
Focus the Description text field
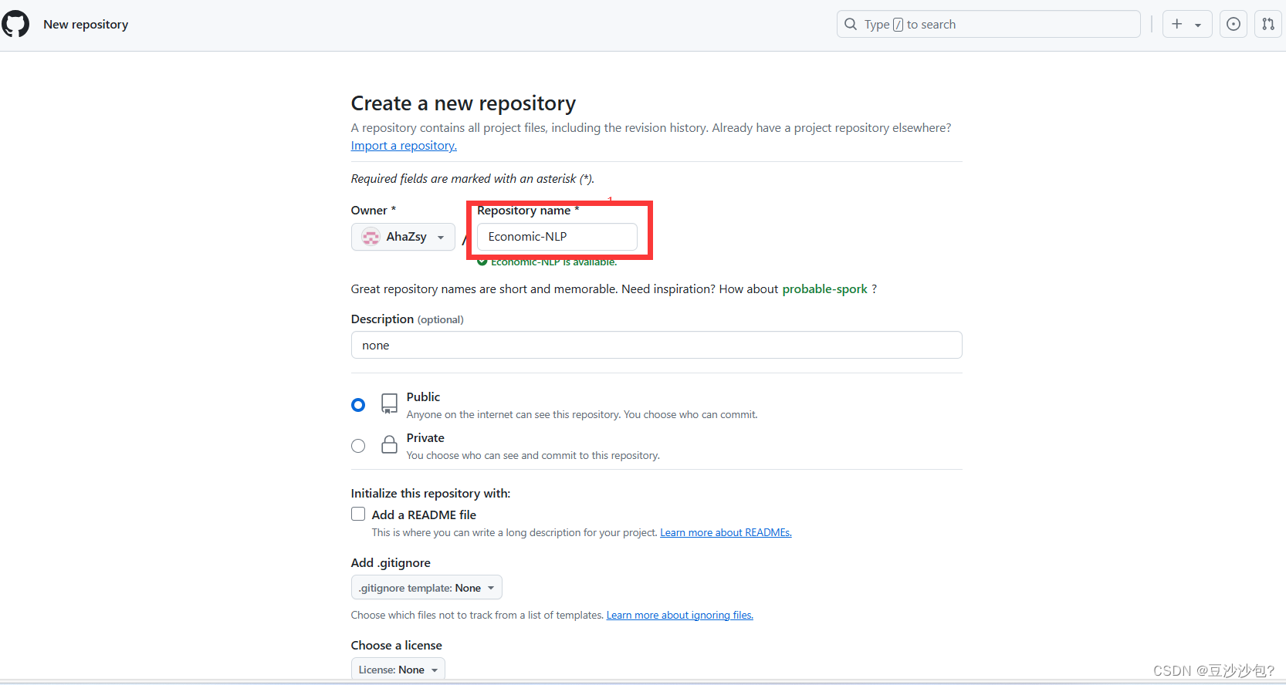[x=657, y=345]
